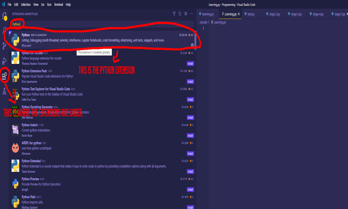Open the Terminal menu
Image resolution: width=348 pixels, height=209 pixels.
58,5
